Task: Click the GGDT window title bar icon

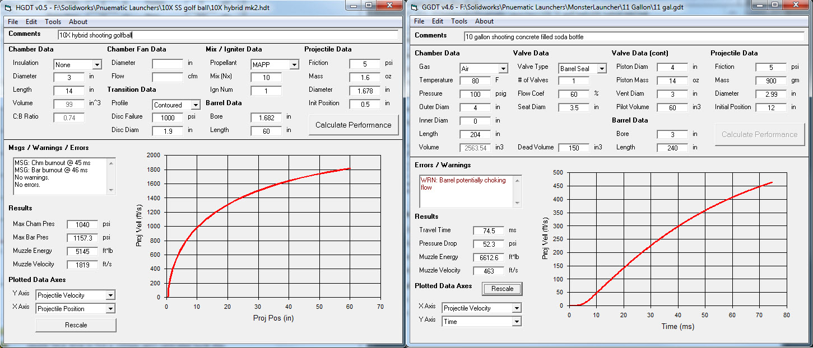Action: pos(415,7)
